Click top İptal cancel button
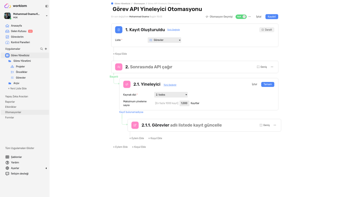This screenshot has width=340, height=197. click(x=259, y=17)
